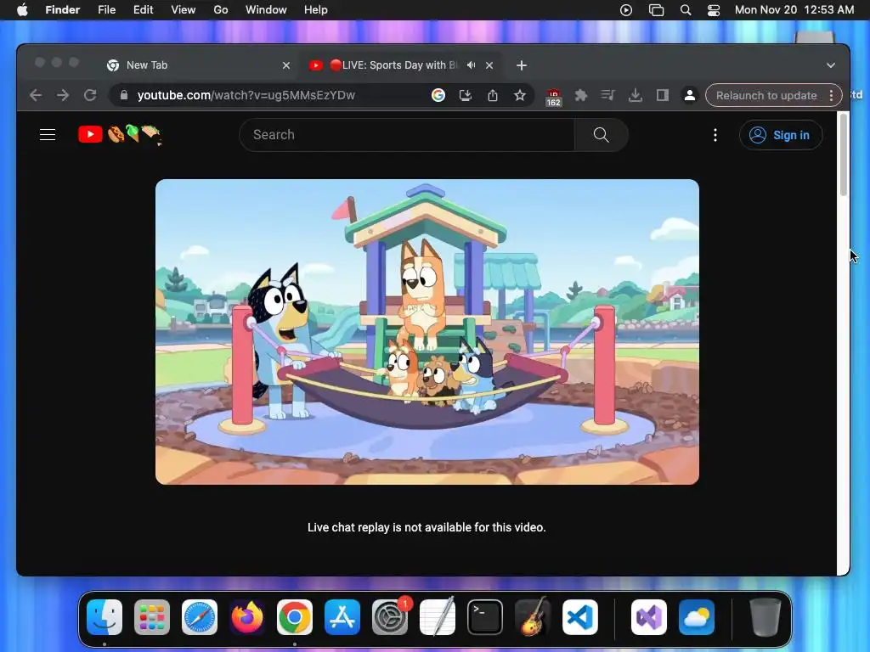Open the Apple menu
The image size is (870, 652).
22,10
